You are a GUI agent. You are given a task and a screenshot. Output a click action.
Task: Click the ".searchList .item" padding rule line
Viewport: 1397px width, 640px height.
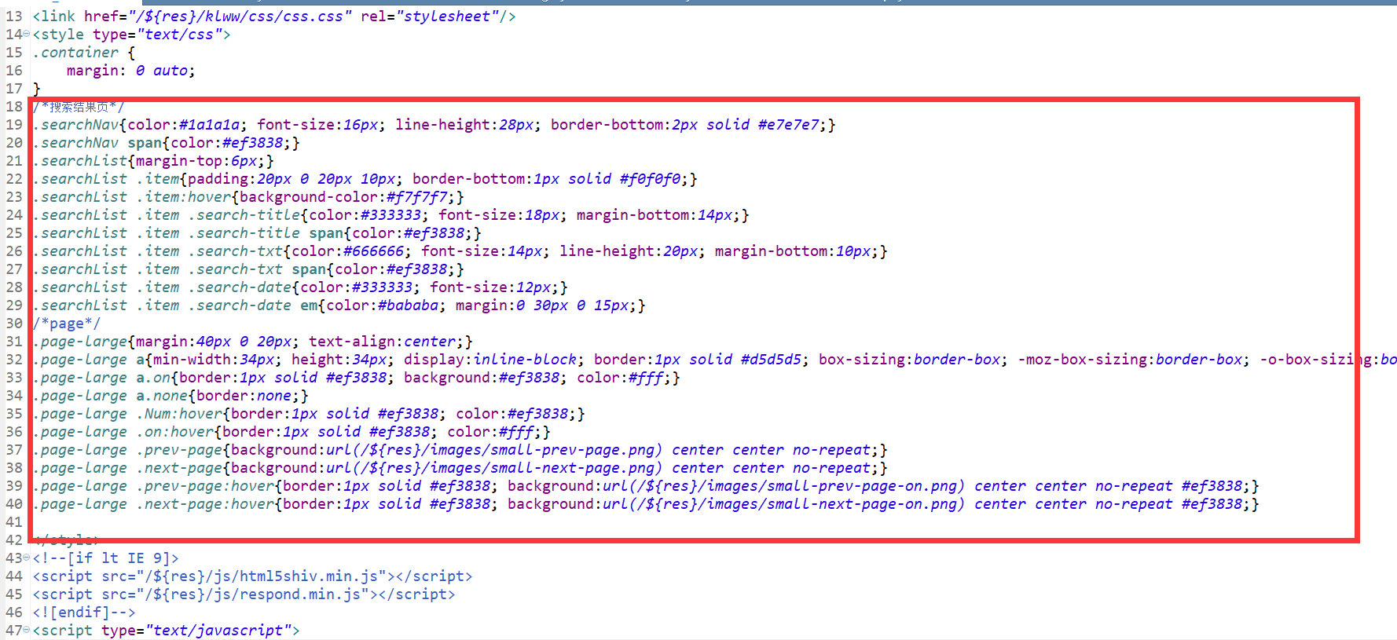365,179
